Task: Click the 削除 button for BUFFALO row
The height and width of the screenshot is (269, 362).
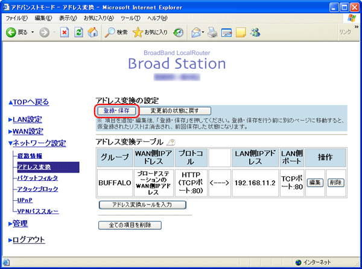Action: 336,183
